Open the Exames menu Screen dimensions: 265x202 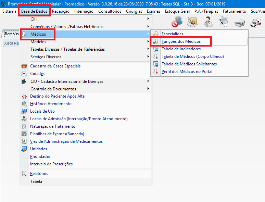click(x=153, y=11)
